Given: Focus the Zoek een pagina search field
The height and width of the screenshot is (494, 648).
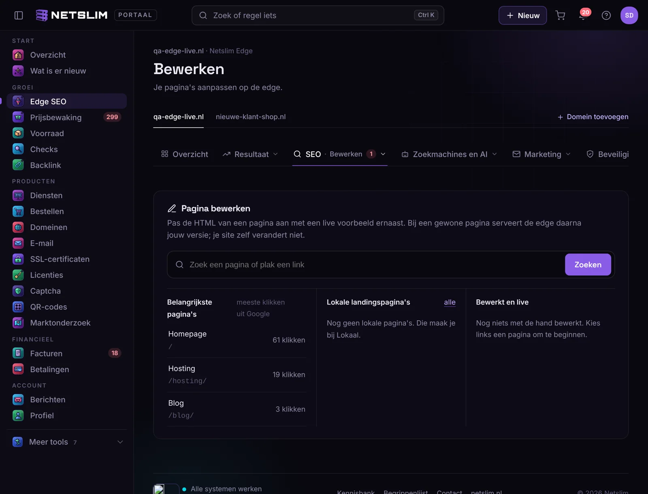Looking at the screenshot, I should pyautogui.click(x=367, y=265).
